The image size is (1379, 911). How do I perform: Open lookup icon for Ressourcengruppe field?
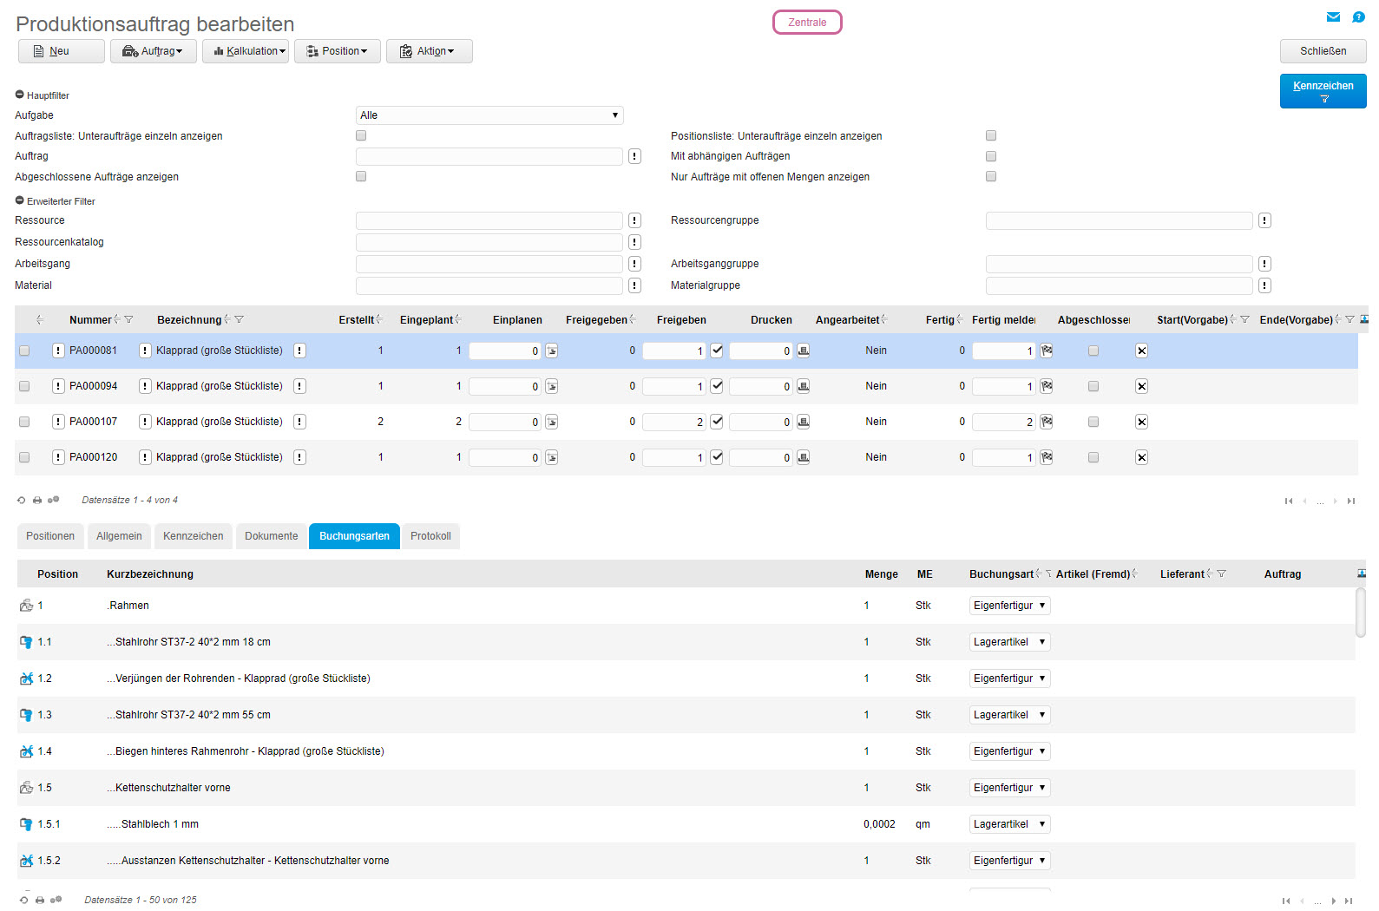[x=1265, y=220]
